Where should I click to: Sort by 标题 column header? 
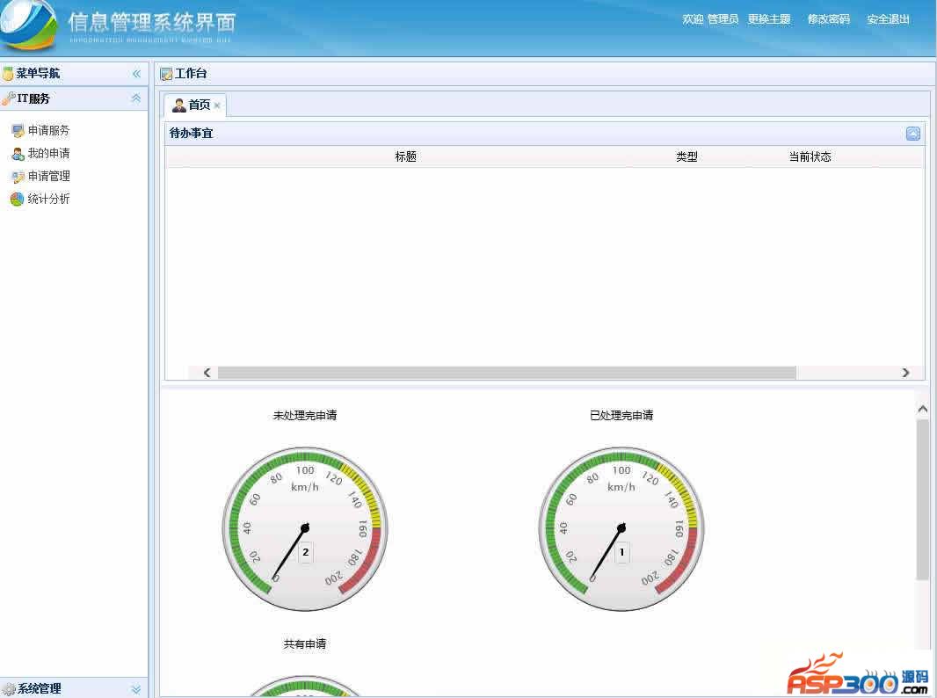(x=406, y=156)
